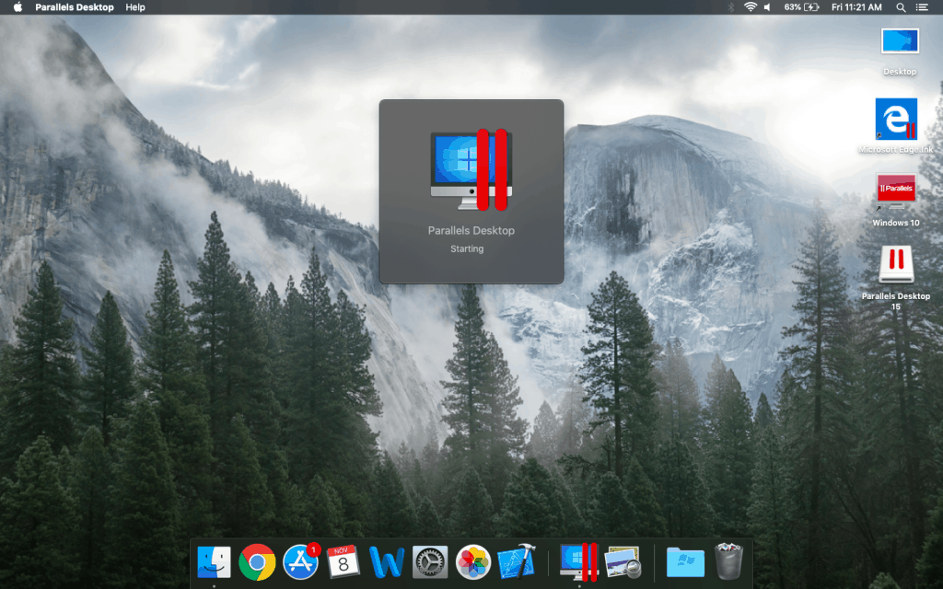
Task: Open the Parallels Desktop menu
Action: click(x=75, y=7)
